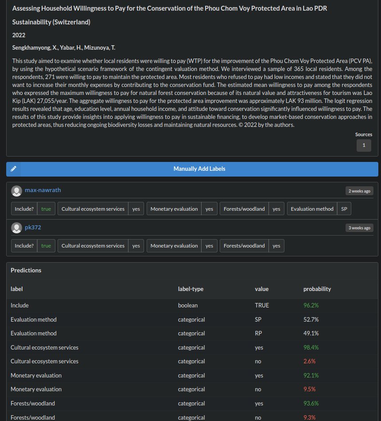
Task: Click the 49.1% probability value
Action: coord(311,333)
